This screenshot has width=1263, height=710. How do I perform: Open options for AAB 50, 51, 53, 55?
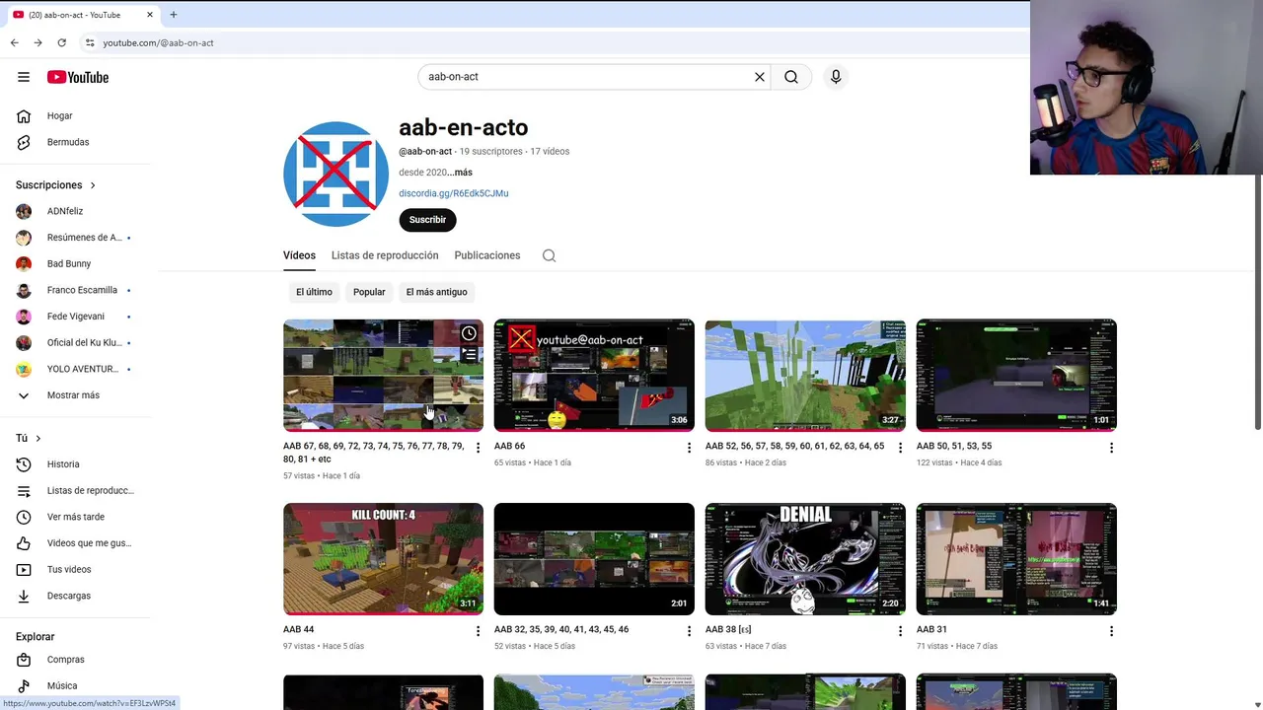click(1111, 448)
